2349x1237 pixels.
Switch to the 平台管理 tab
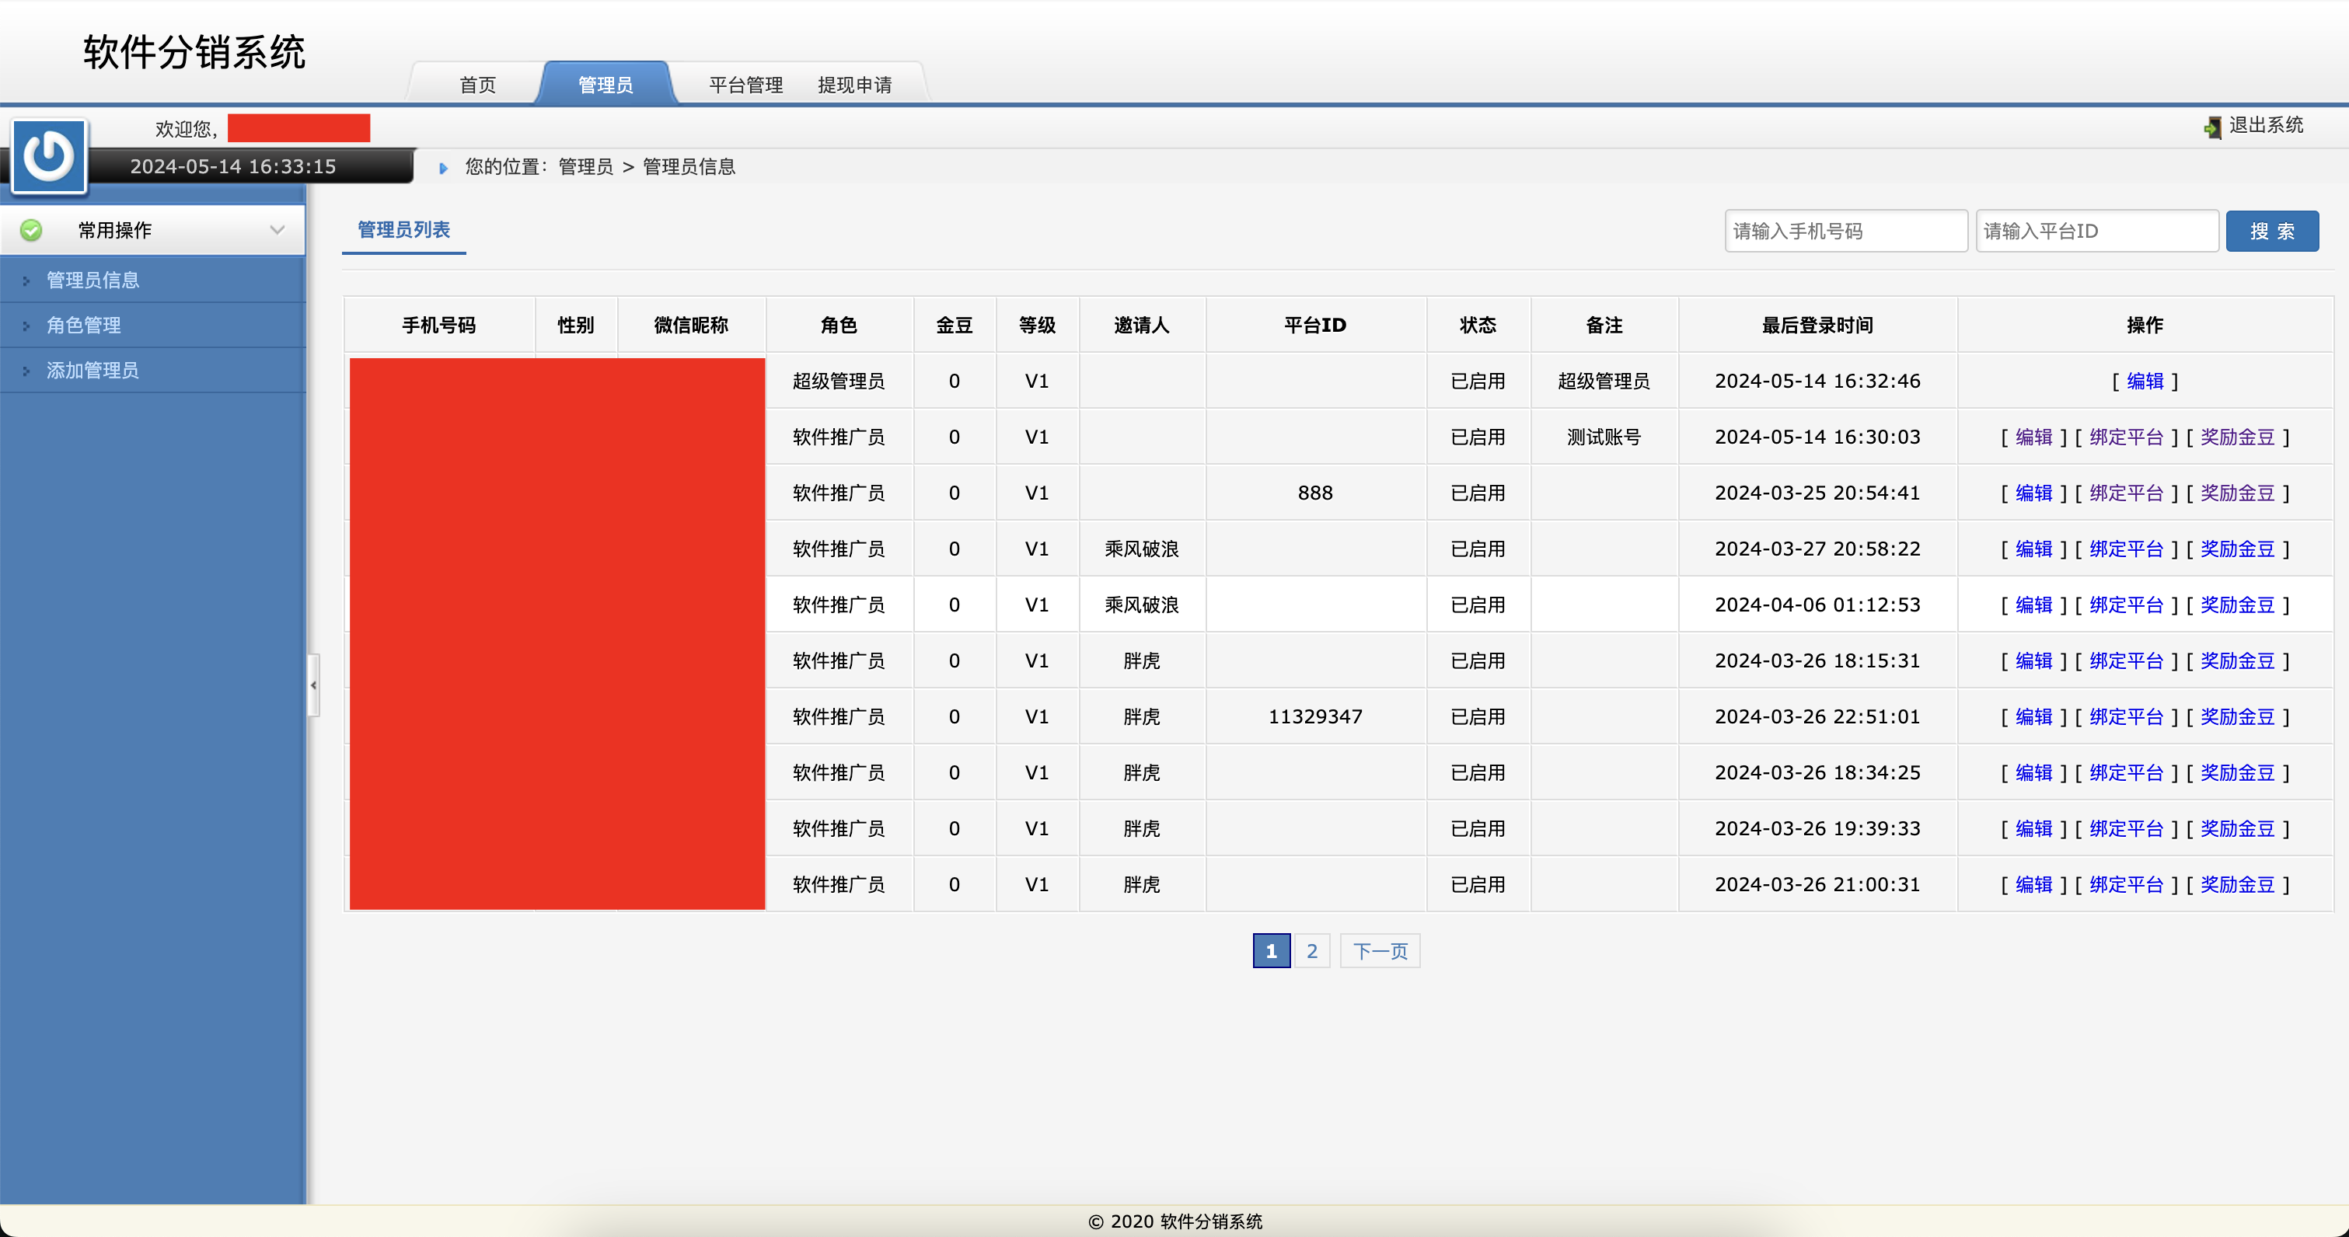point(746,85)
